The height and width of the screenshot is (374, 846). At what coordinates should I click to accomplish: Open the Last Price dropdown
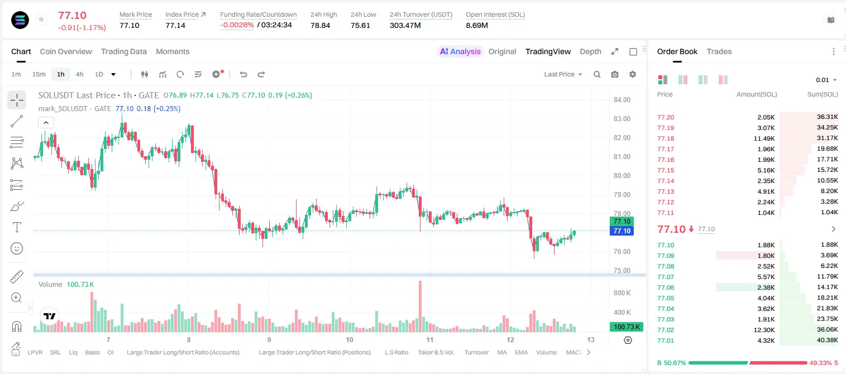(x=563, y=74)
